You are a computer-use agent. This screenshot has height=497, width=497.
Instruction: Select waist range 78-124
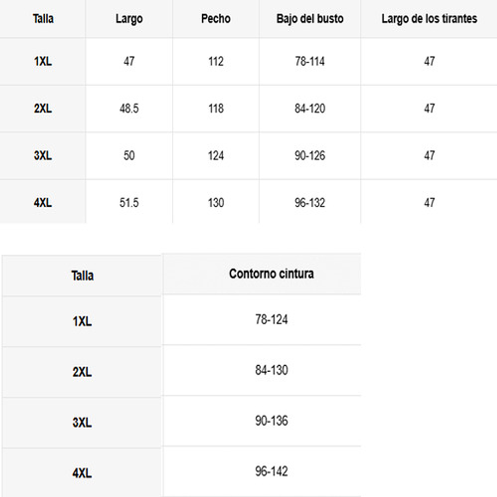(271, 320)
